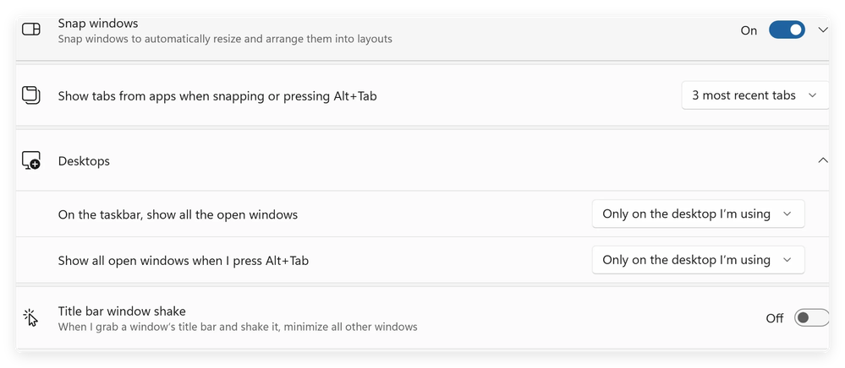Open the taskbar open windows dropdown
Screen dimensions: 845x368
coord(698,214)
